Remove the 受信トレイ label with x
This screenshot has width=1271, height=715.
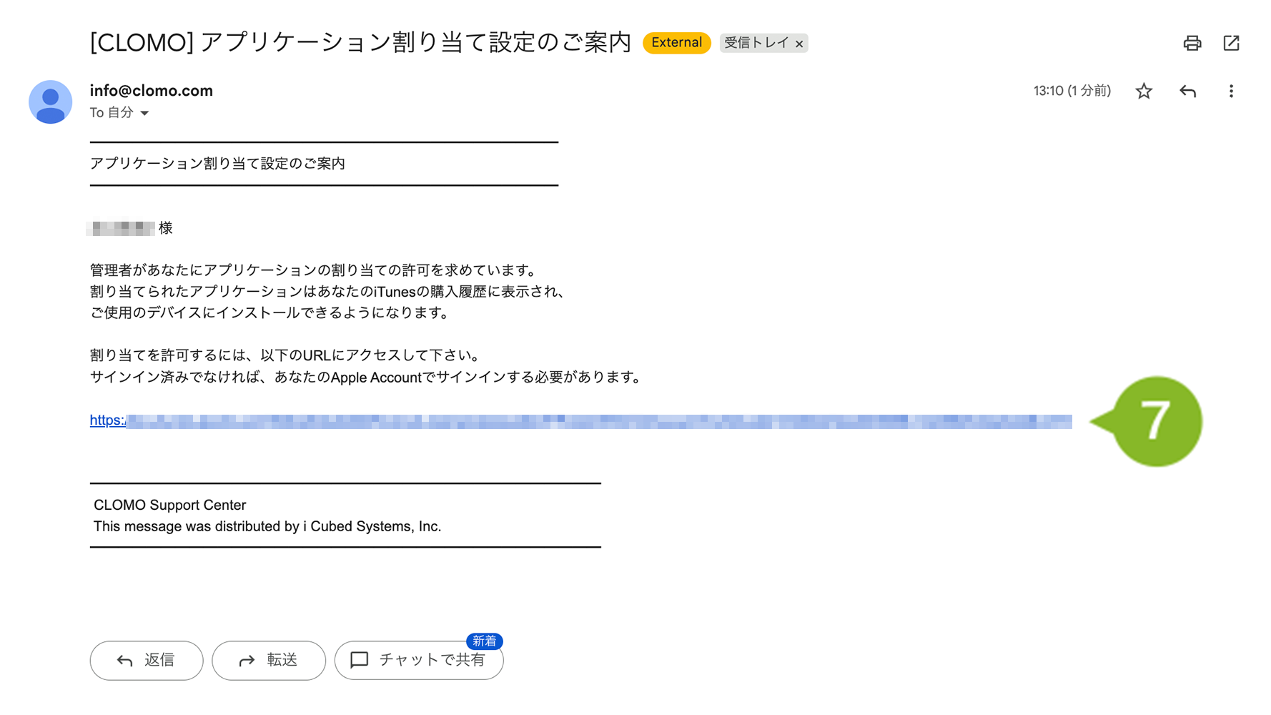(800, 44)
